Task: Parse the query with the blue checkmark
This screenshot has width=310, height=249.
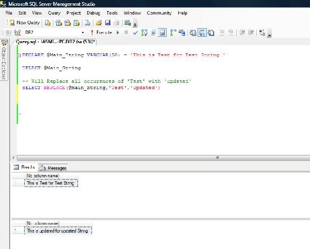Action: (x=136, y=32)
